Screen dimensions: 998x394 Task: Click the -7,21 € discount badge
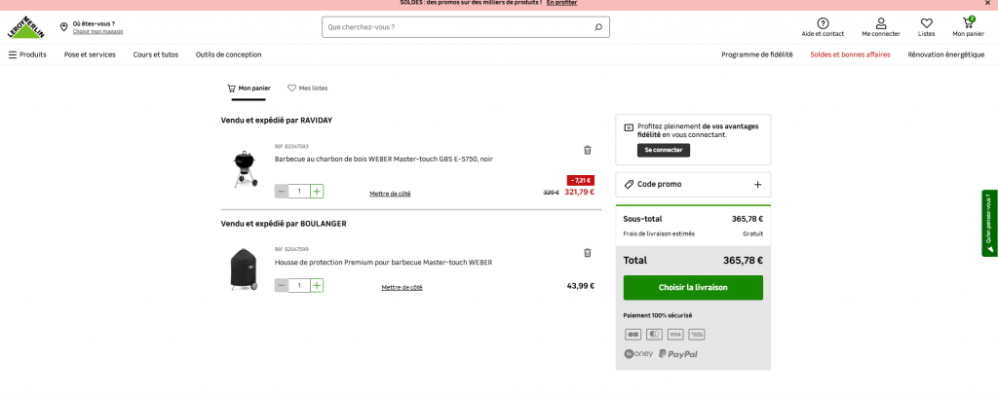tap(581, 181)
